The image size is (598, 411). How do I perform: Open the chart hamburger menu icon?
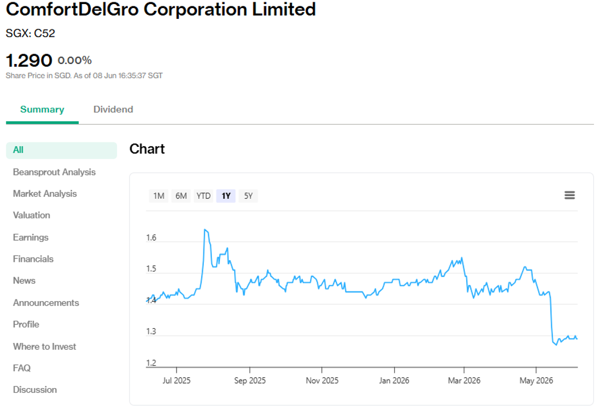569,195
